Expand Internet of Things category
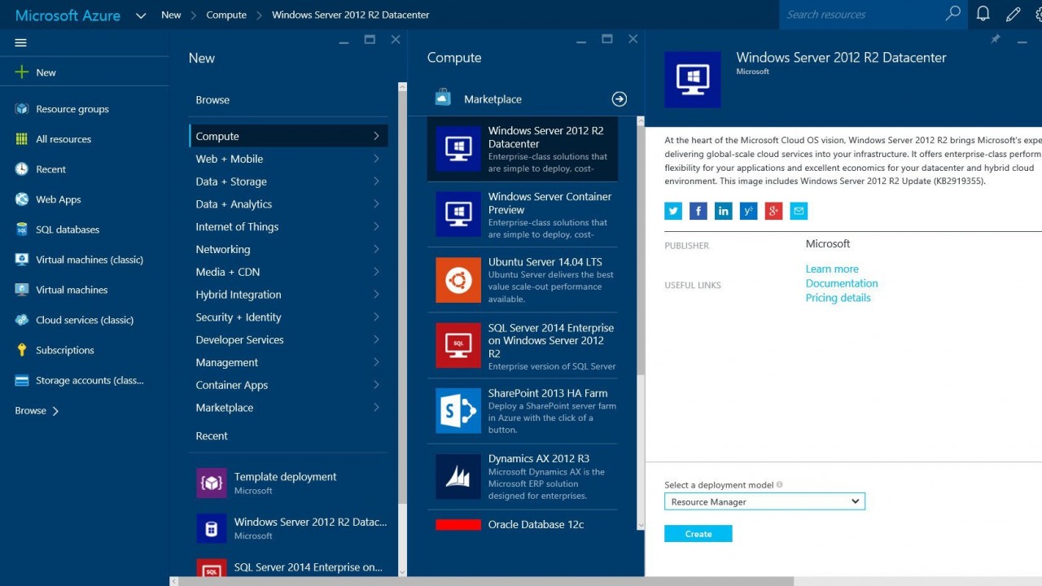1042x586 pixels. 288,227
